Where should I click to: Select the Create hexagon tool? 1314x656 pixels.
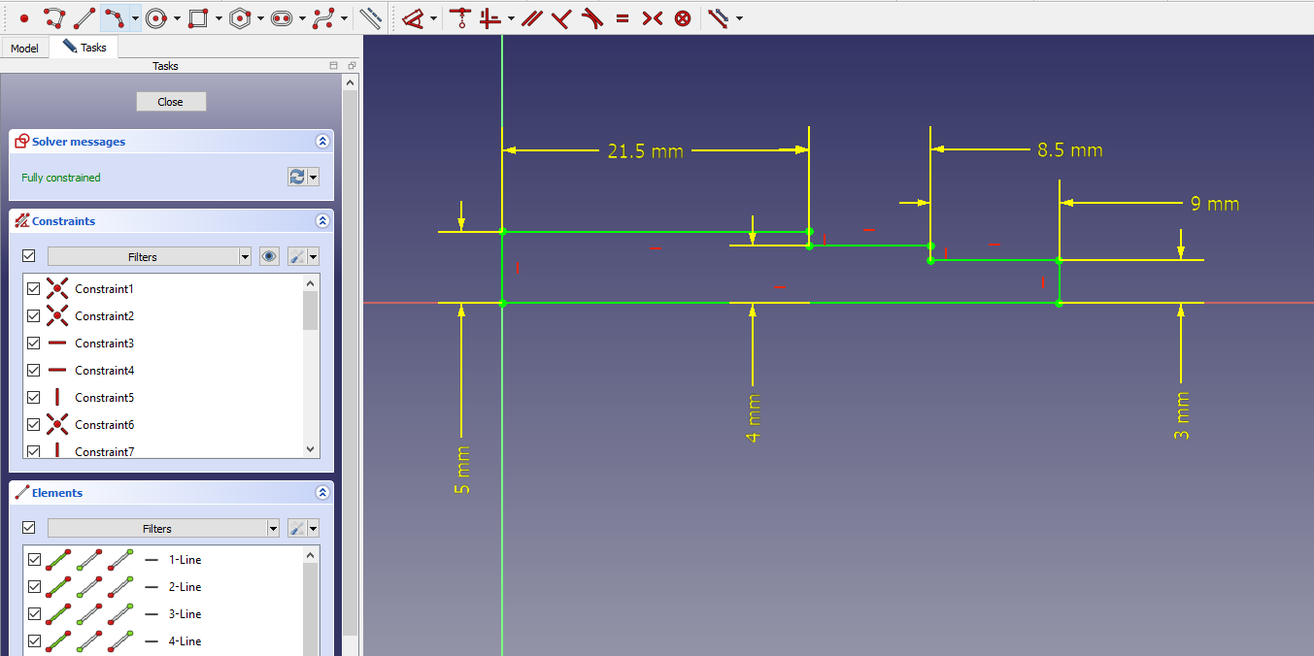pyautogui.click(x=241, y=17)
